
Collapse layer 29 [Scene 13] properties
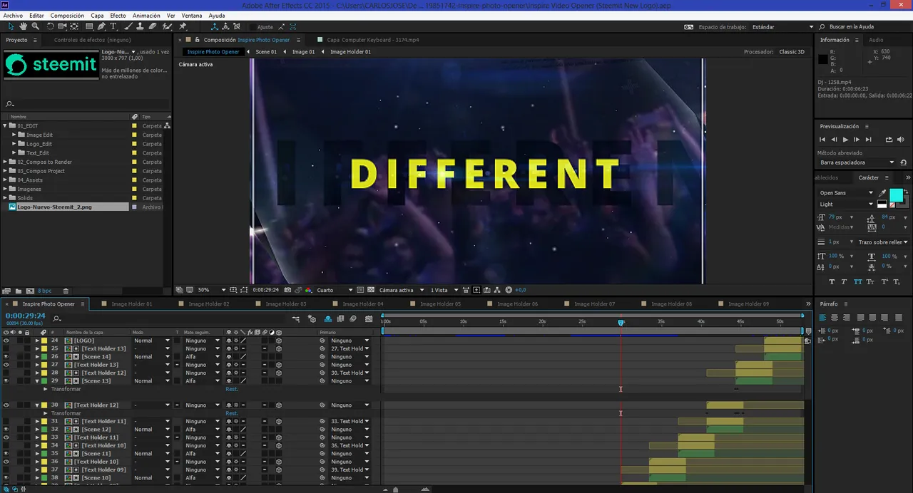(37, 380)
